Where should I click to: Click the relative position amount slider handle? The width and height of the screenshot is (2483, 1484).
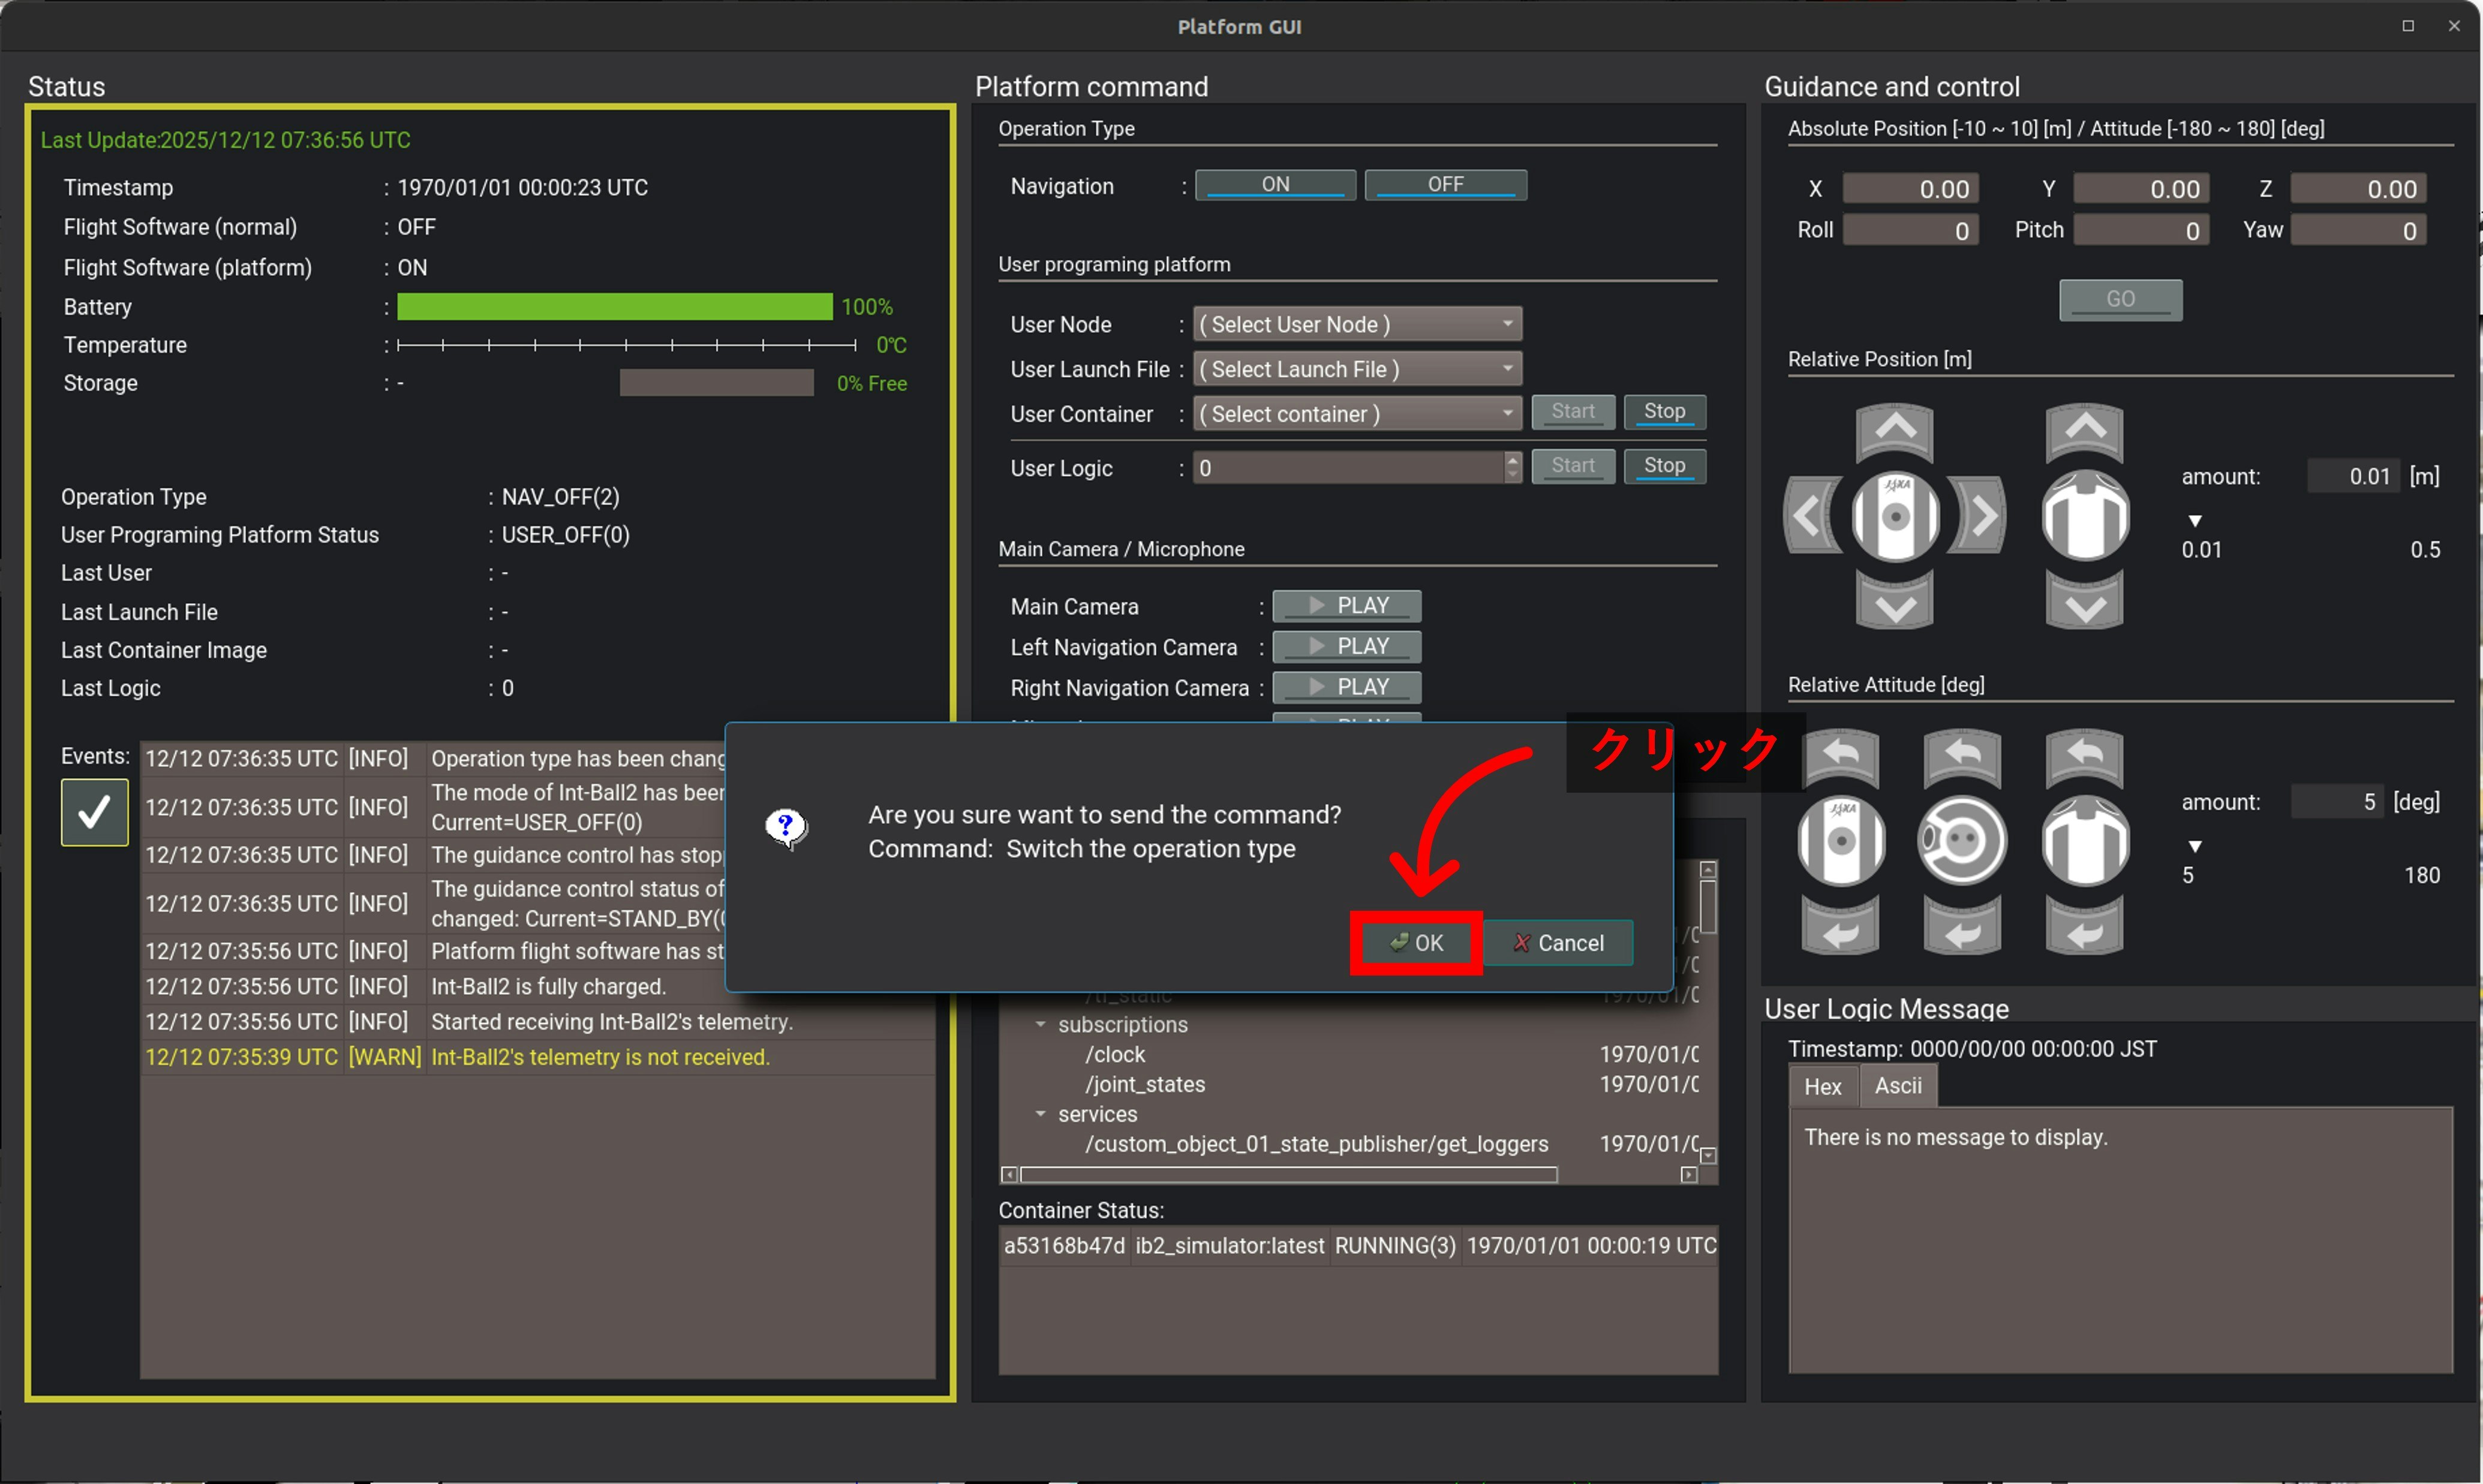(x=2195, y=521)
